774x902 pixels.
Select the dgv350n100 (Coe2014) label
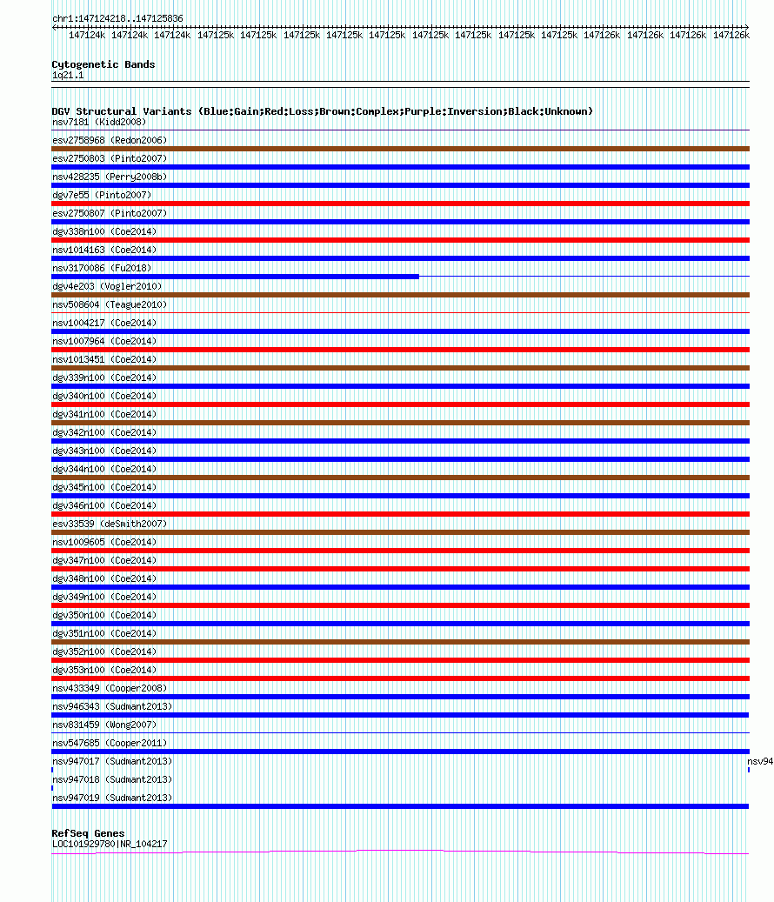pyautogui.click(x=104, y=615)
